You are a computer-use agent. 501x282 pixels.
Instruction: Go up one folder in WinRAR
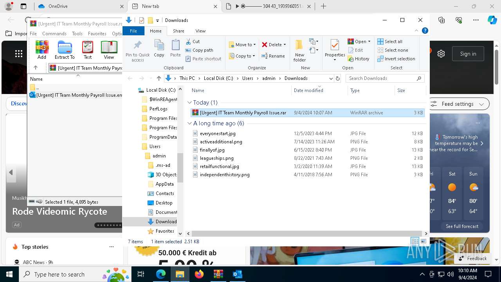36,68
